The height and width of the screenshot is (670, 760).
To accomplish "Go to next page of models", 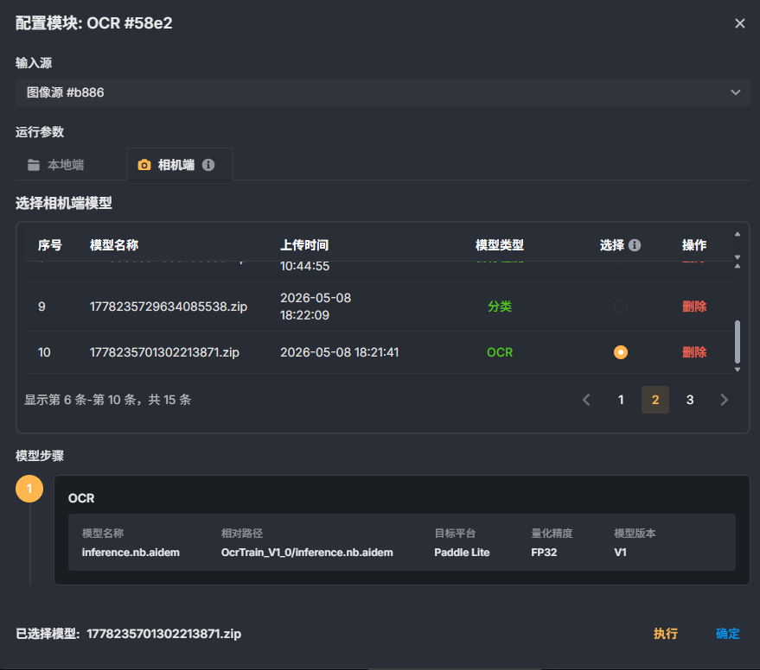I will pos(725,400).
